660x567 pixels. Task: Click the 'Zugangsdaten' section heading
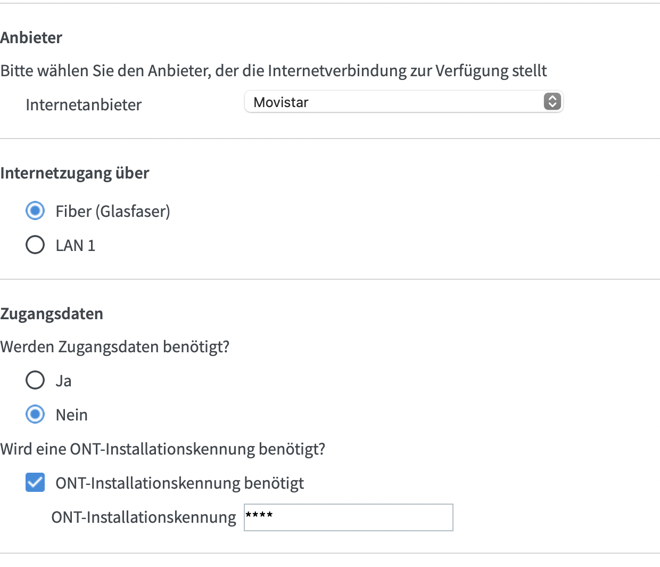[52, 314]
